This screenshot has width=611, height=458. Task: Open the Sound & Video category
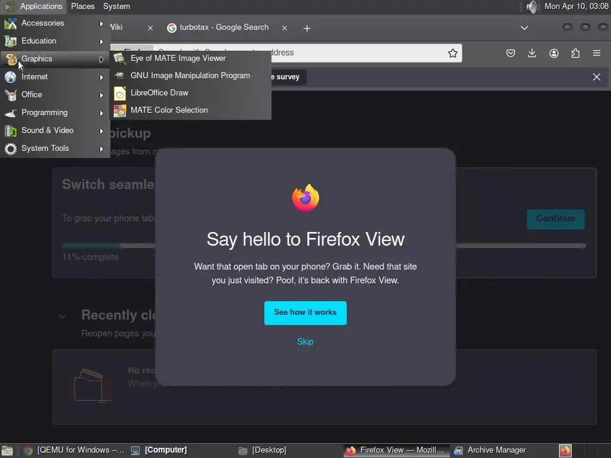tap(55, 131)
